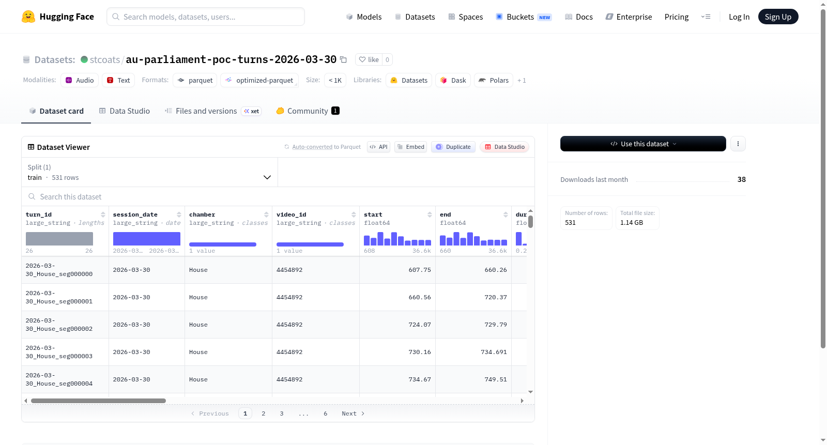Expand the Split train dropdown

149,172
